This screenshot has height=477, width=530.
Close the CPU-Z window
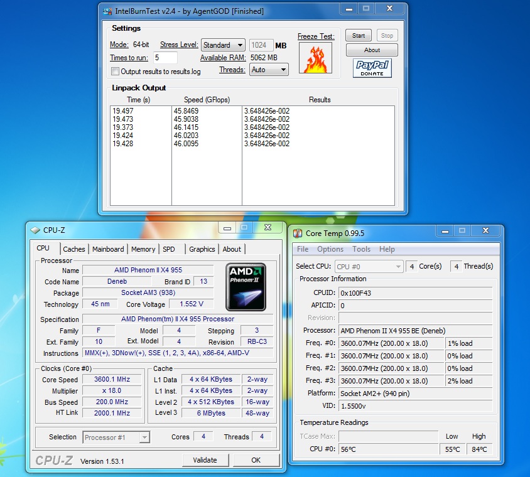[268, 228]
